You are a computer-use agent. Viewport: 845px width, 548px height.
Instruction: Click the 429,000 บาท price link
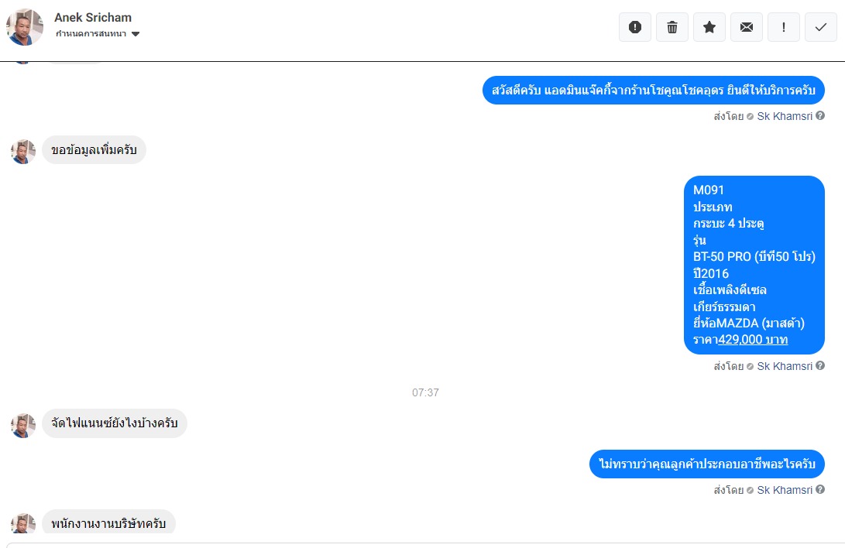pos(753,340)
